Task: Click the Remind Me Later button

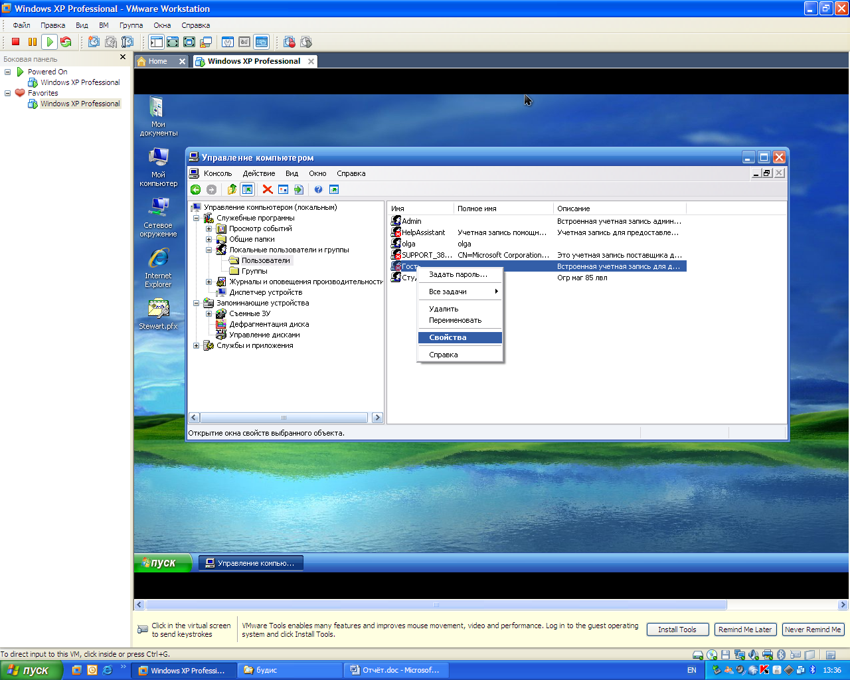Action: pyautogui.click(x=745, y=630)
